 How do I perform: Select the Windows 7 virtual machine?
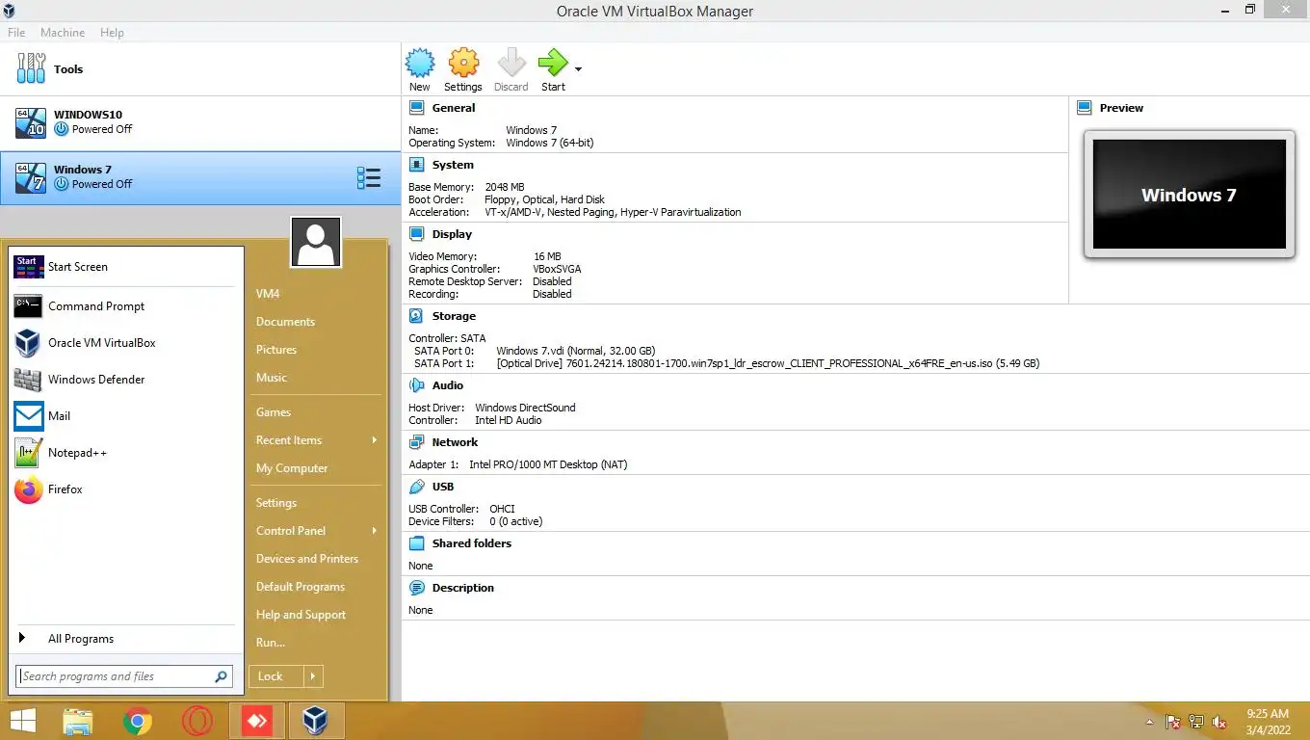point(200,177)
